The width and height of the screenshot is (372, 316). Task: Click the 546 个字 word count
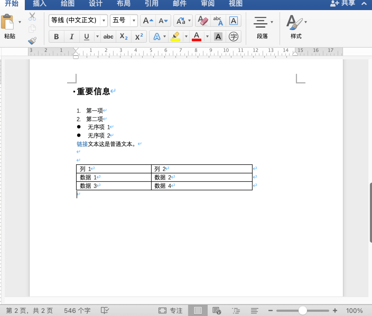77,310
